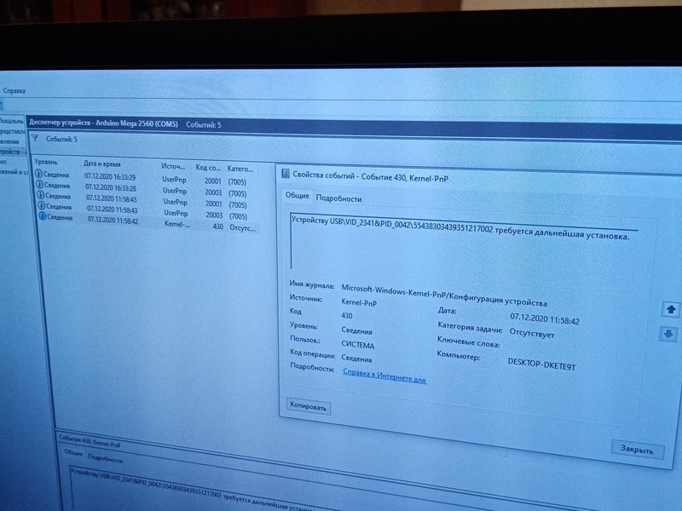Viewport: 682px width, 511px height.
Task: Sort by the Дата и время column
Action: 102,163
